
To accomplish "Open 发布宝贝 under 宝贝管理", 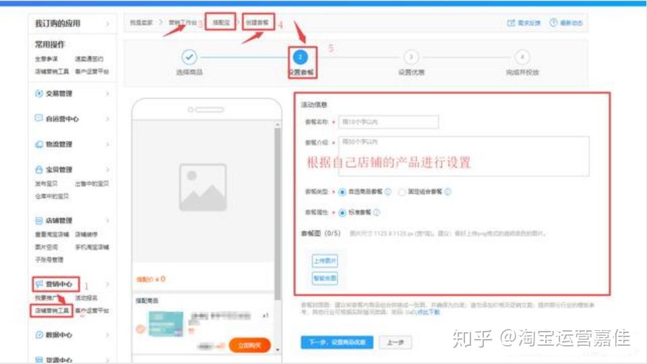I will [x=47, y=183].
